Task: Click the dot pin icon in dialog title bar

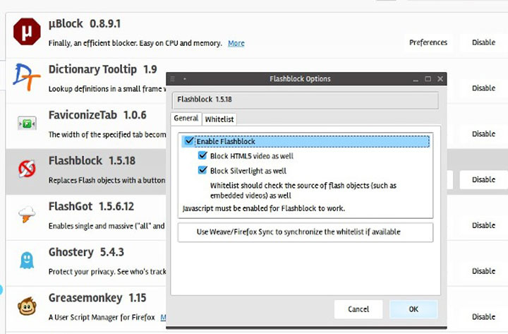Action: click(185, 79)
